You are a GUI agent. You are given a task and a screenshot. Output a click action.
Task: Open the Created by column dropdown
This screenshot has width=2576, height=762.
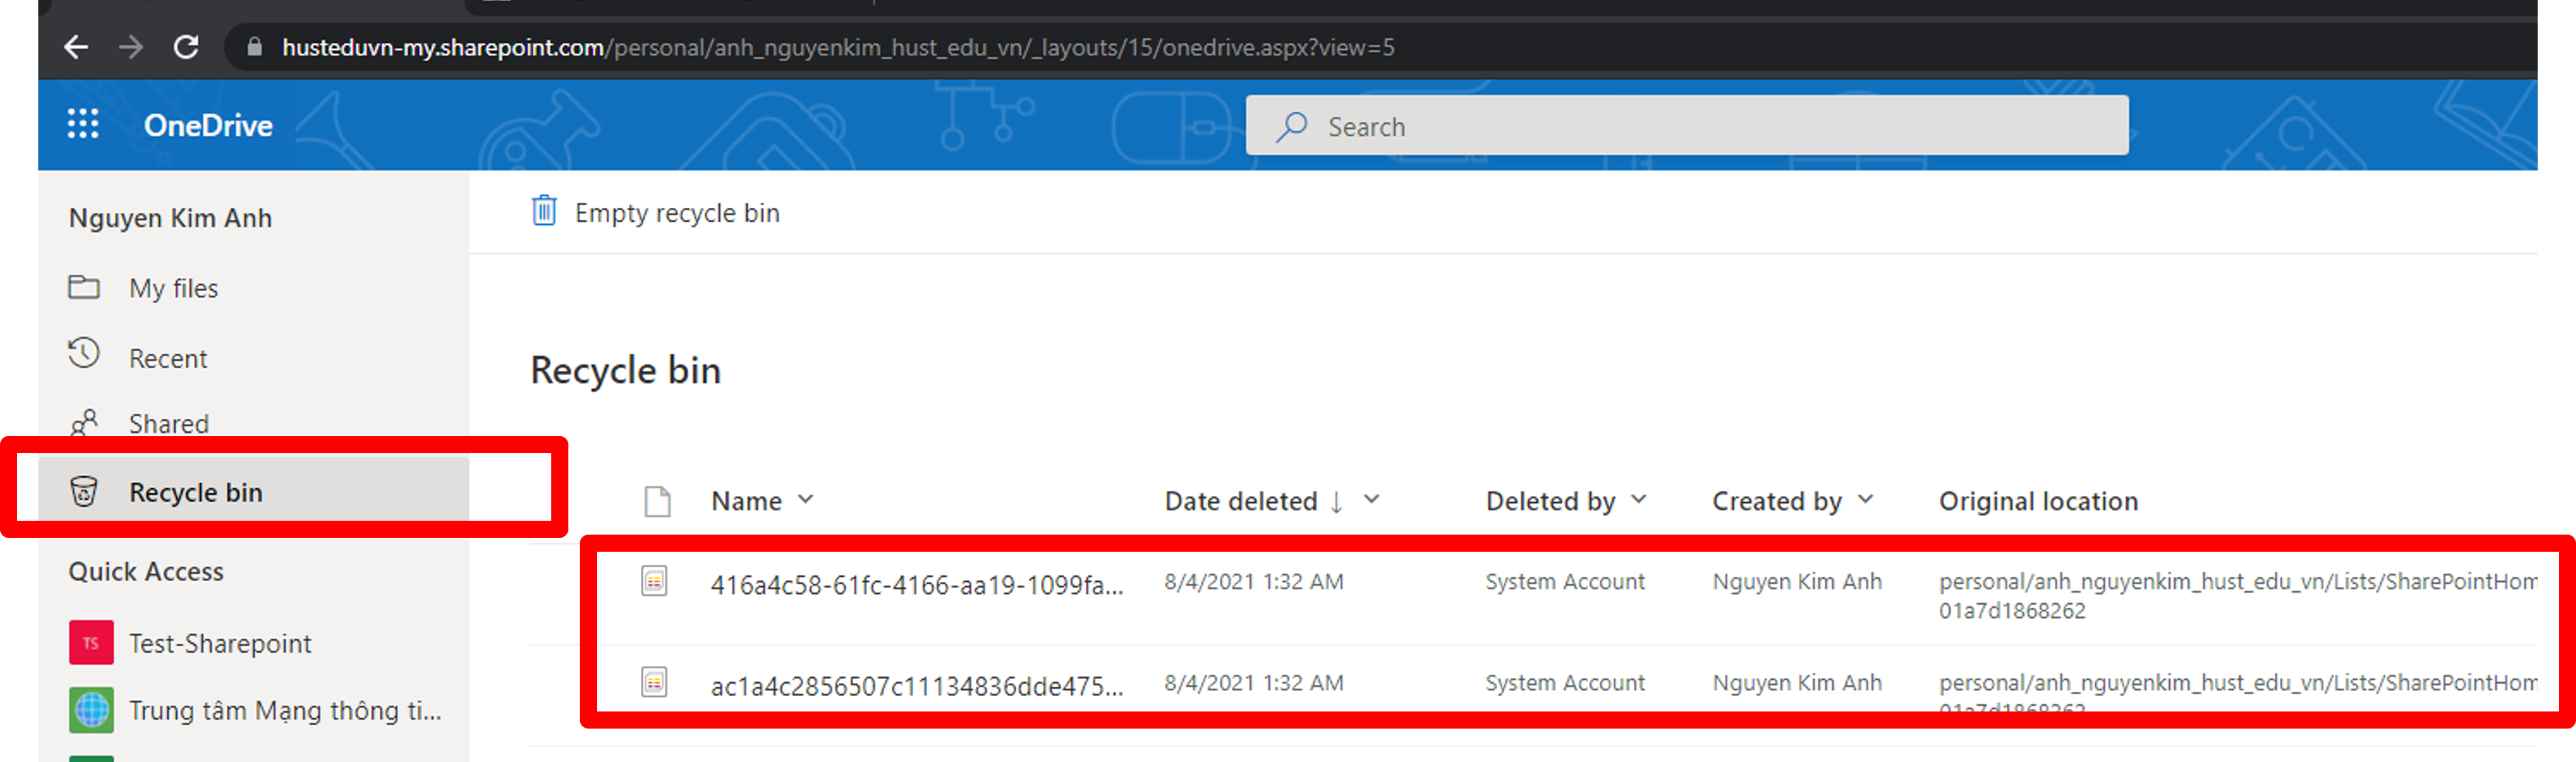(1865, 499)
